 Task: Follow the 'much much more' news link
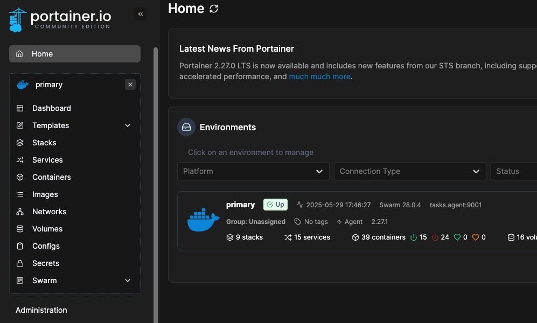[319, 76]
